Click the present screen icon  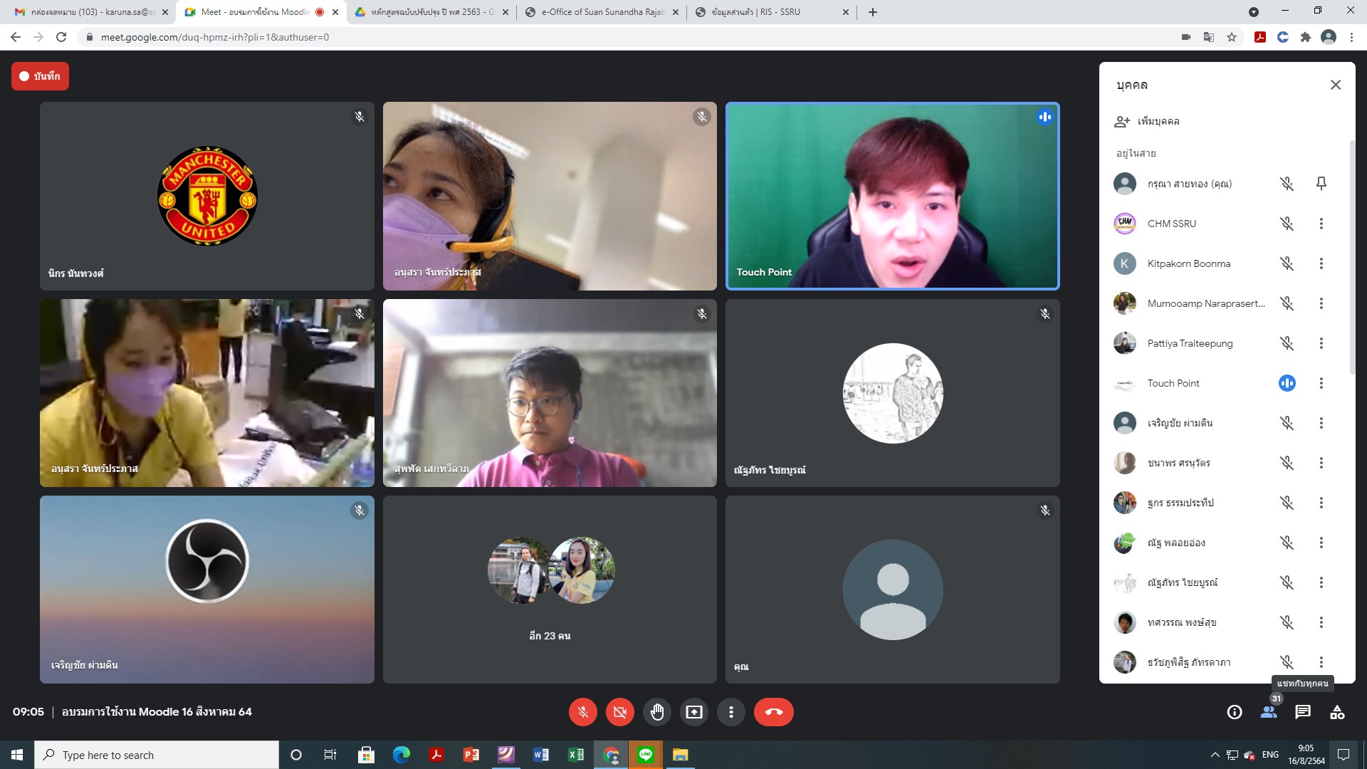(x=693, y=712)
